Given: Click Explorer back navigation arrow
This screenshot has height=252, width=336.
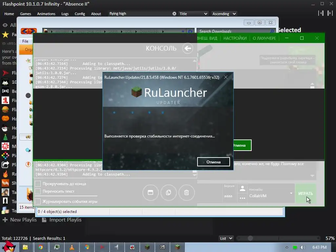Looking at the screenshot, I should point(25,31).
